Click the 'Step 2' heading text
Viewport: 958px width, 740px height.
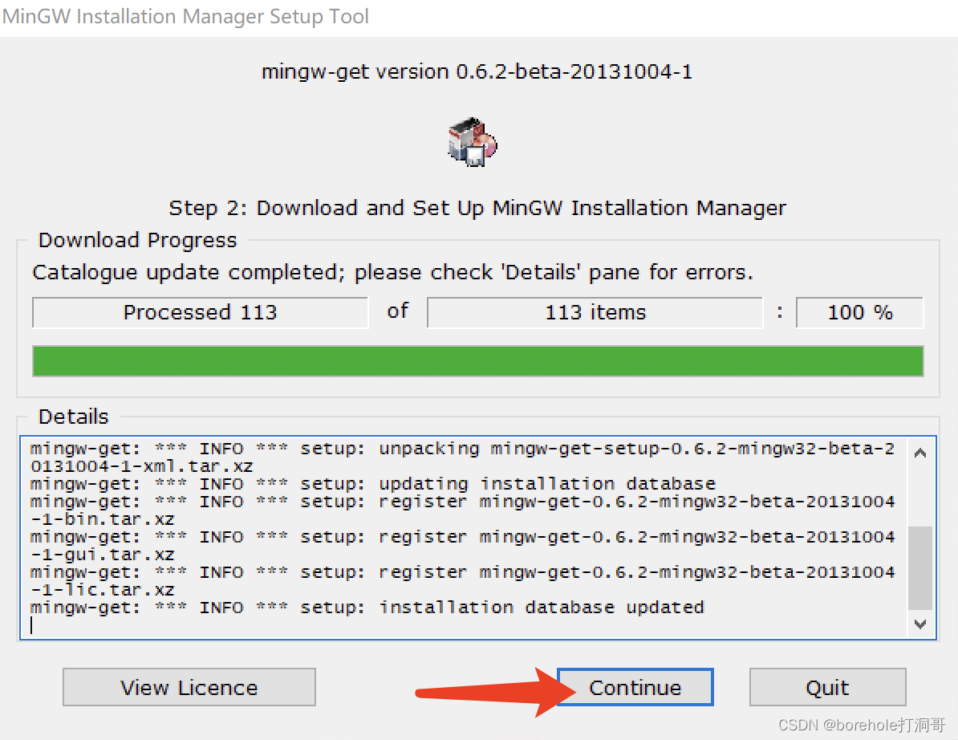point(477,209)
